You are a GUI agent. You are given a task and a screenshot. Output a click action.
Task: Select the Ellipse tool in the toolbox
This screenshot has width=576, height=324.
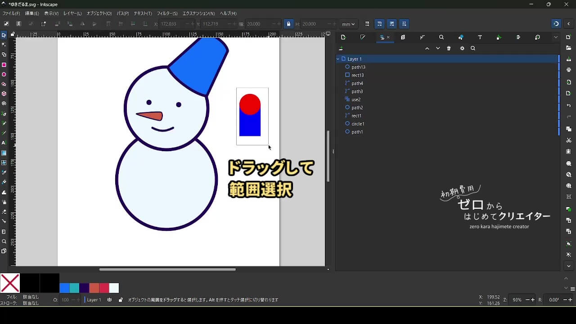4,75
